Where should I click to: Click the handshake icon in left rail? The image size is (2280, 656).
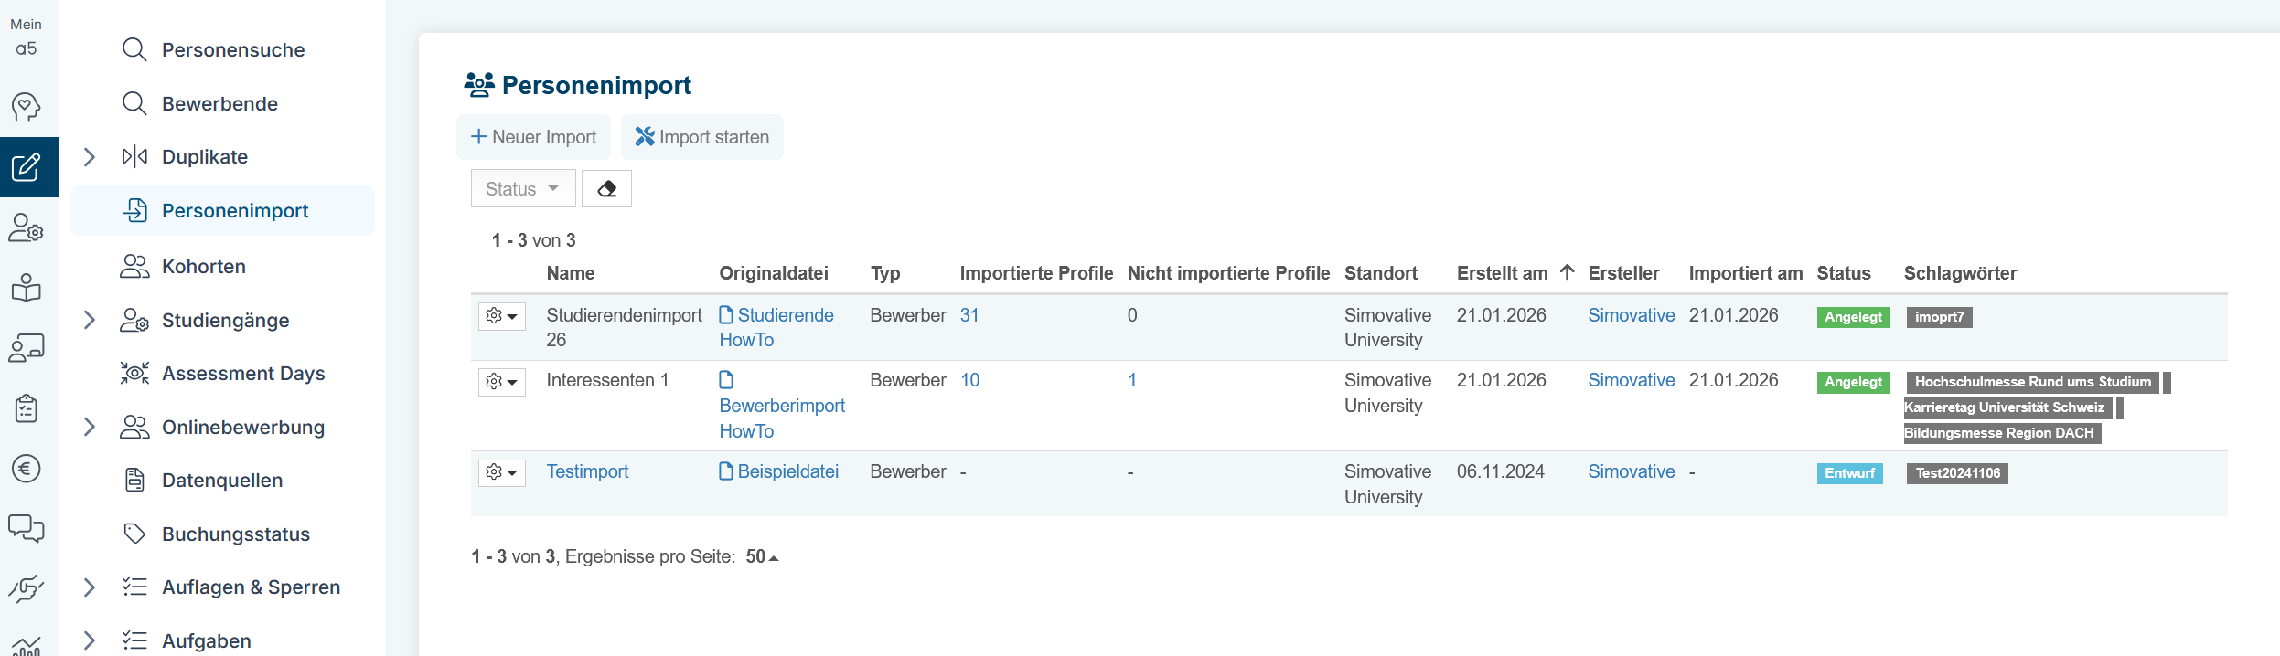pyautogui.click(x=27, y=588)
